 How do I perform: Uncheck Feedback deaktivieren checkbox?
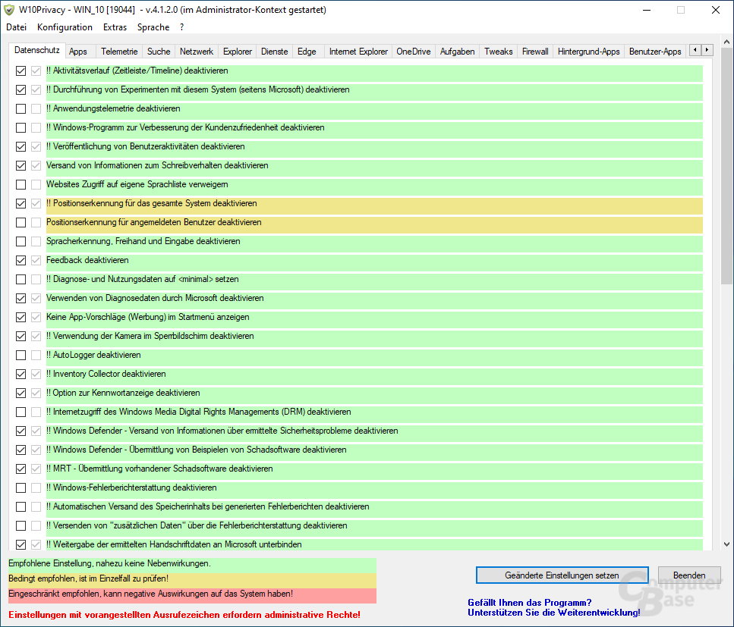[20, 260]
